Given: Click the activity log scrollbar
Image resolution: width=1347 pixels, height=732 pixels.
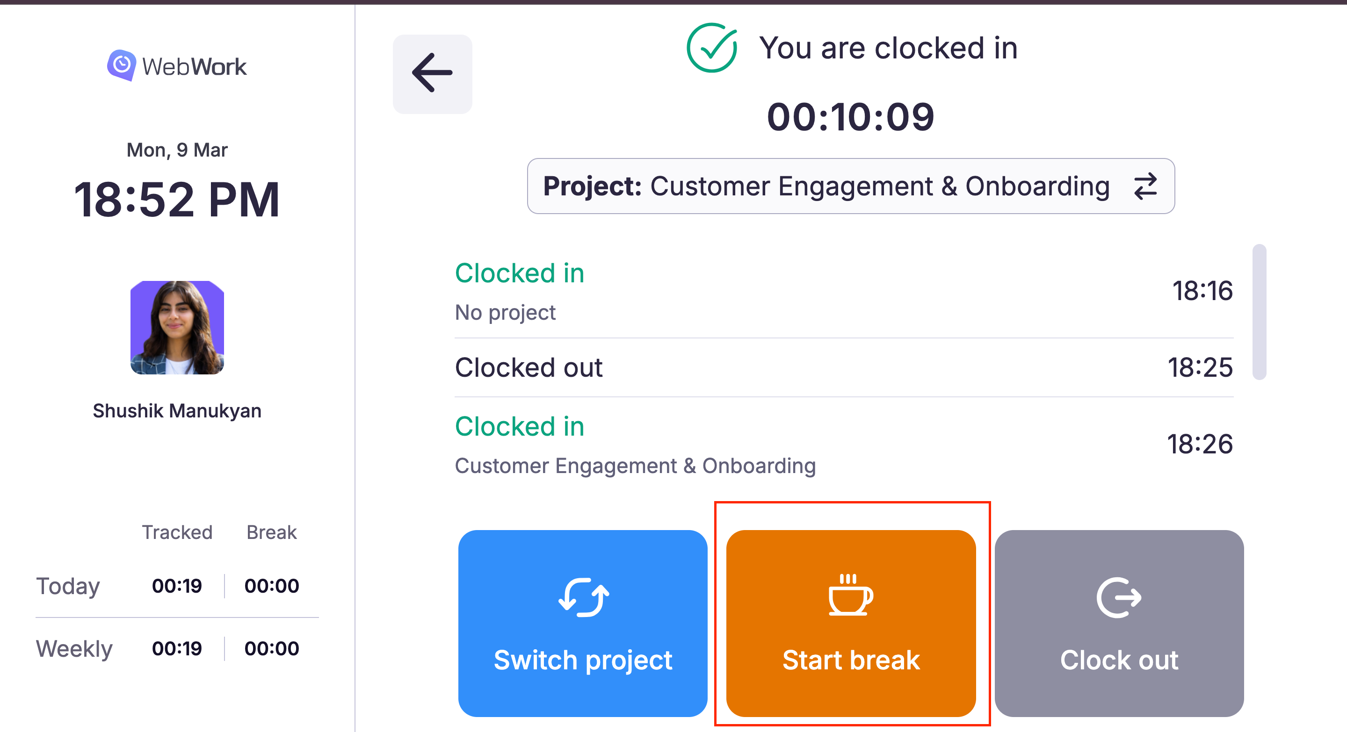Looking at the screenshot, I should [1259, 312].
